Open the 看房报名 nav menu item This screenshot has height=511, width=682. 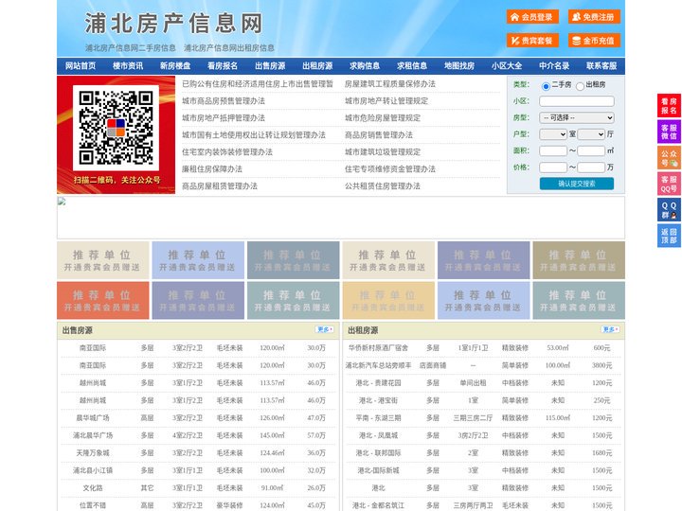(x=223, y=66)
